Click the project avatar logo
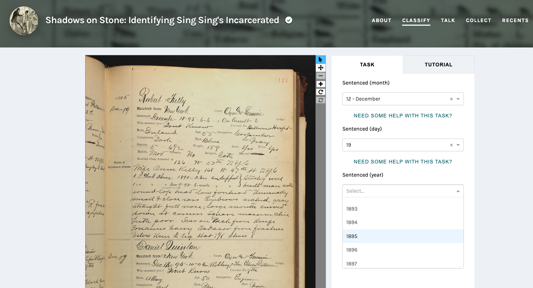The height and width of the screenshot is (288, 533). pyautogui.click(x=24, y=21)
